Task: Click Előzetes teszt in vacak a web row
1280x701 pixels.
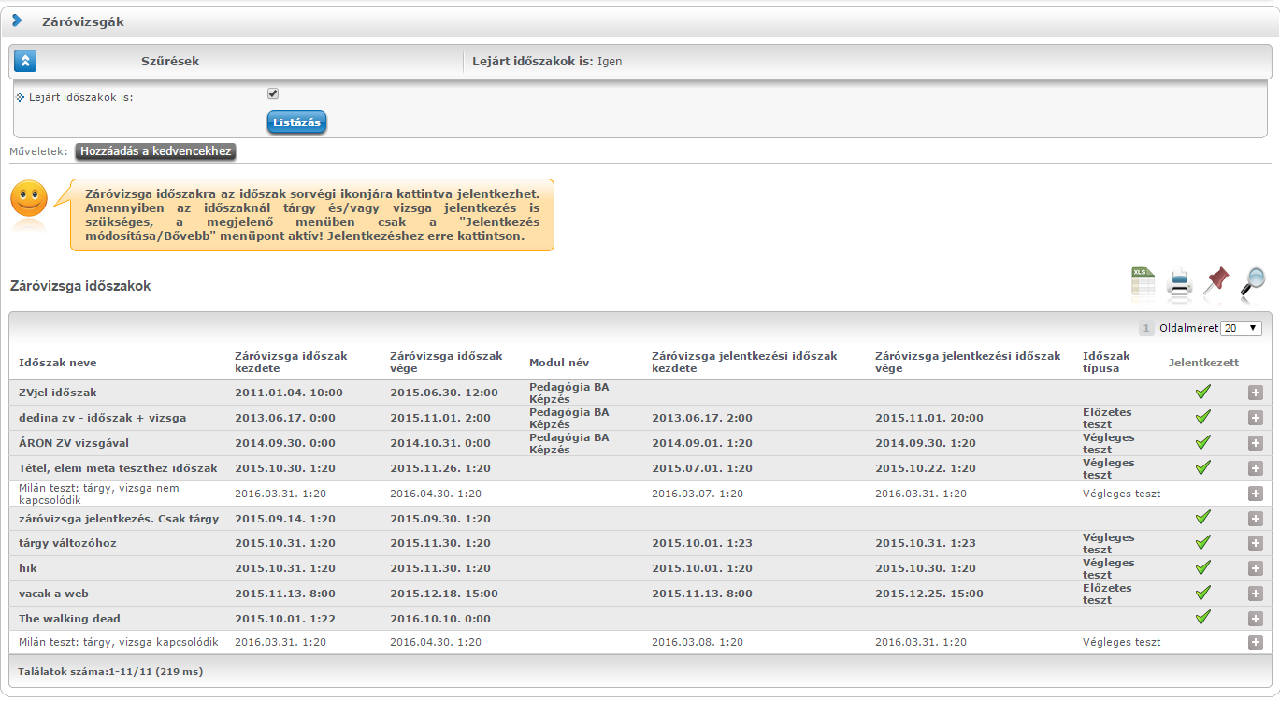Action: 1108,594
